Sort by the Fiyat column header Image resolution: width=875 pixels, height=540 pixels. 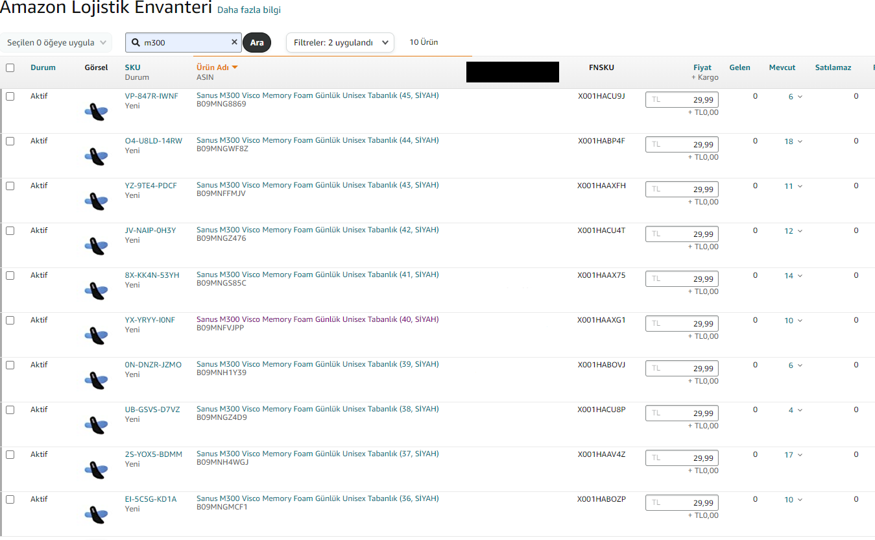[702, 67]
